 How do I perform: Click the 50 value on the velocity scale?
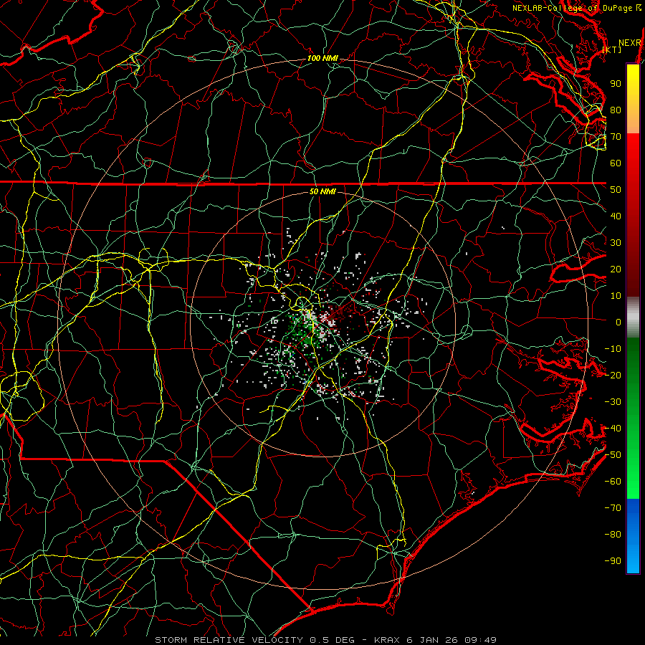(616, 190)
